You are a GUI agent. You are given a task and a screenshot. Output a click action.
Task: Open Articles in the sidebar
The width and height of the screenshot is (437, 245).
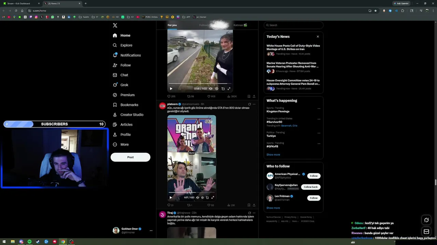pos(123,125)
